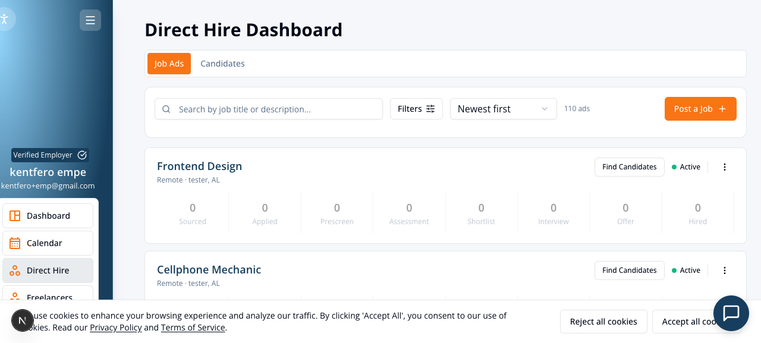Click the Dashboard sidebar icon
761x343 pixels.
[x=15, y=216]
